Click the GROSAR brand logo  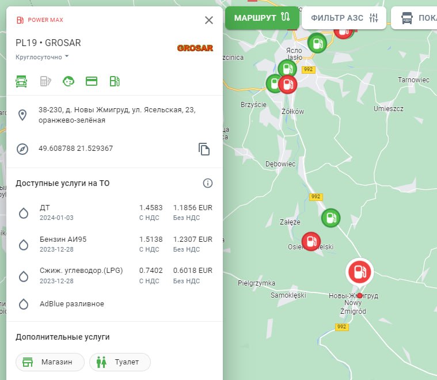[195, 48]
